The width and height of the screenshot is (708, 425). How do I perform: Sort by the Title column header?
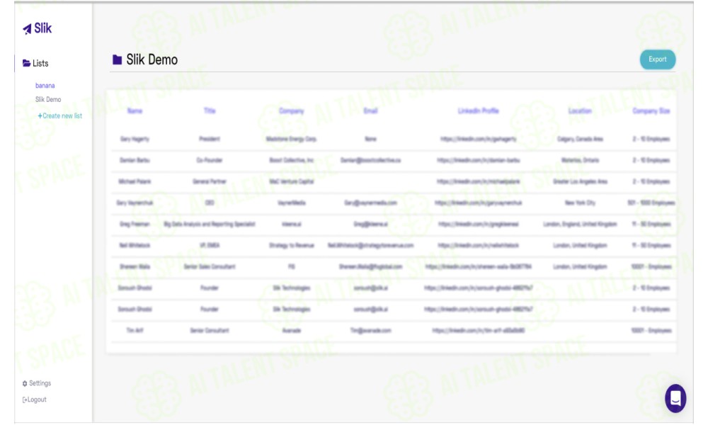pos(210,110)
